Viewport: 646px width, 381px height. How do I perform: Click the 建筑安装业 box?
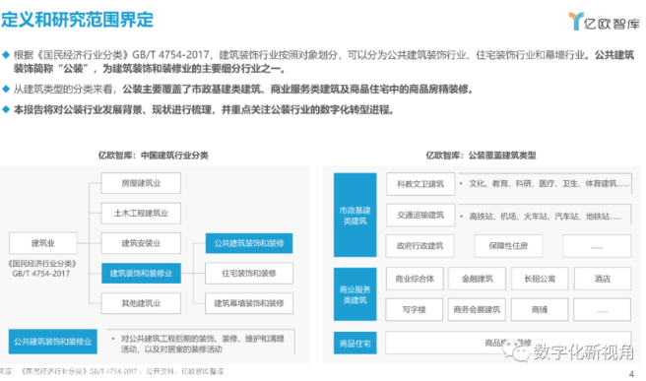pyautogui.click(x=141, y=243)
